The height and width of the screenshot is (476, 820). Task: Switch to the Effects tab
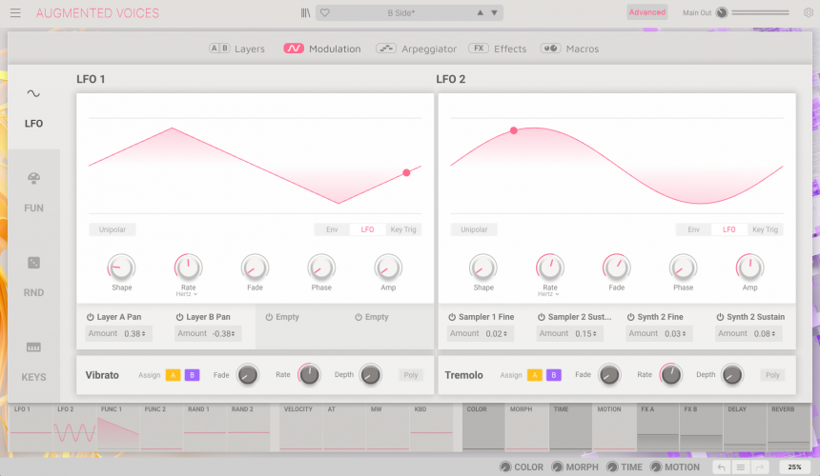tap(498, 49)
